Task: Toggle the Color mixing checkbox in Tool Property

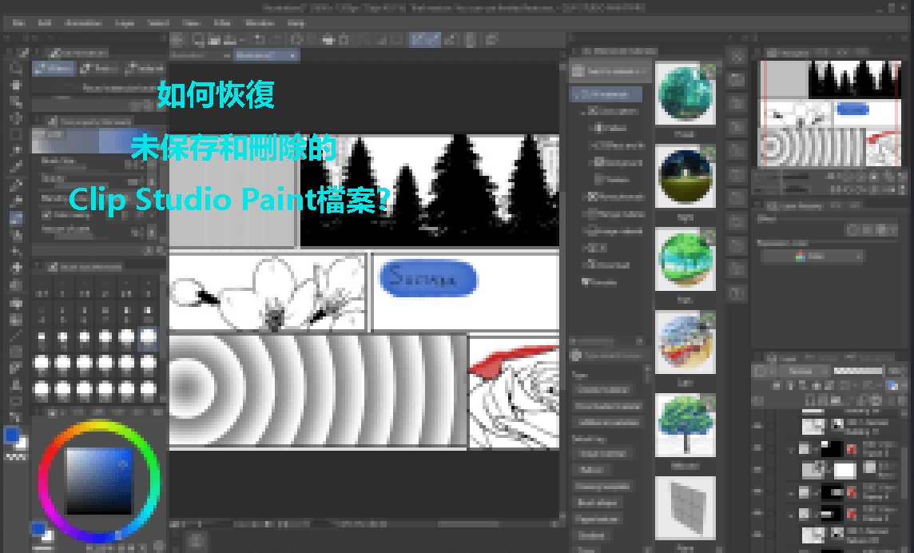Action: (46, 215)
